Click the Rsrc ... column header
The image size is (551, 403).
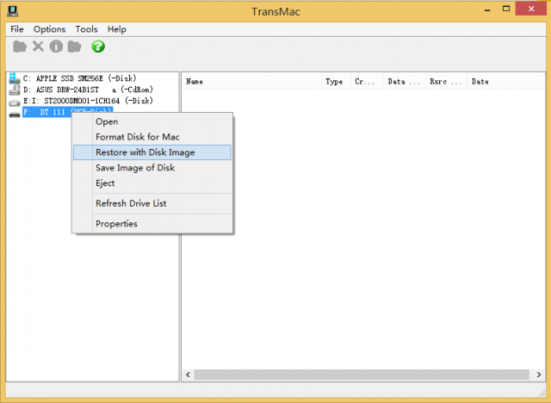click(446, 82)
